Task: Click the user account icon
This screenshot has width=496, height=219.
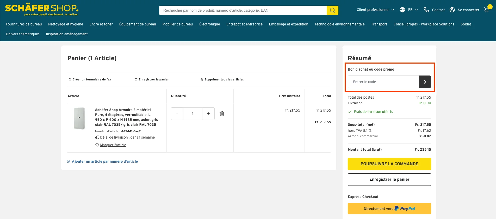Action: 452,10
